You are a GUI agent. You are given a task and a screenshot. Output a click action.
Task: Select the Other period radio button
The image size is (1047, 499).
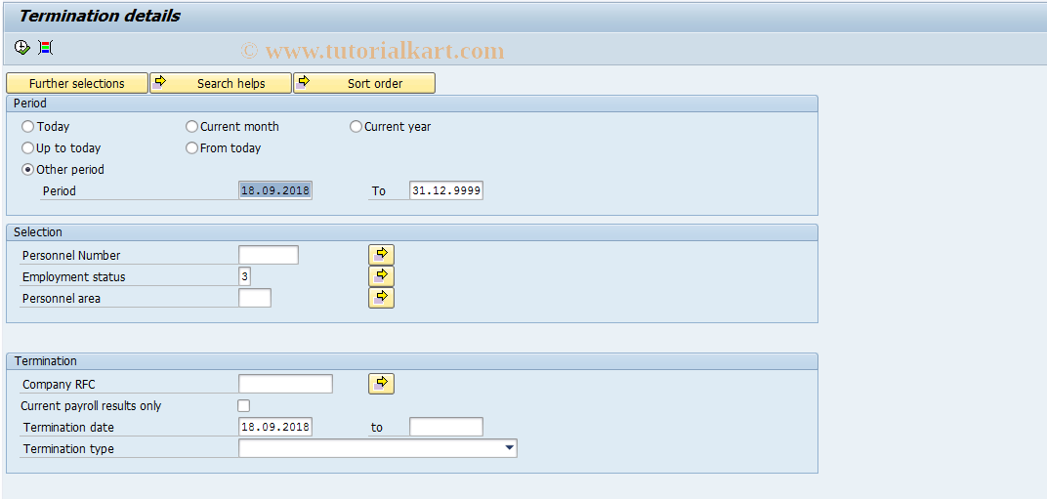pyautogui.click(x=28, y=169)
